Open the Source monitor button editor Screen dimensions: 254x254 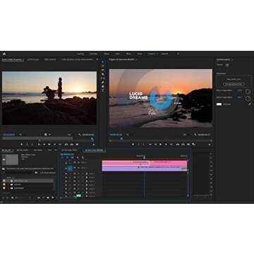point(94,144)
